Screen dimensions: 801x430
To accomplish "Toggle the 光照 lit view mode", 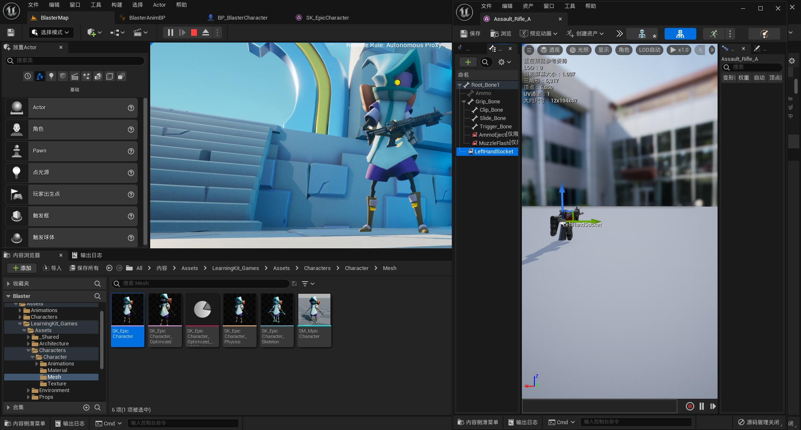I will tap(579, 50).
